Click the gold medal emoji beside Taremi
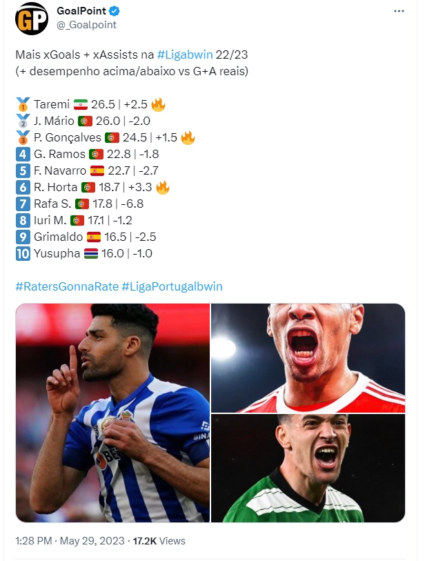Viewport: 425px width, 561px height. click(22, 105)
